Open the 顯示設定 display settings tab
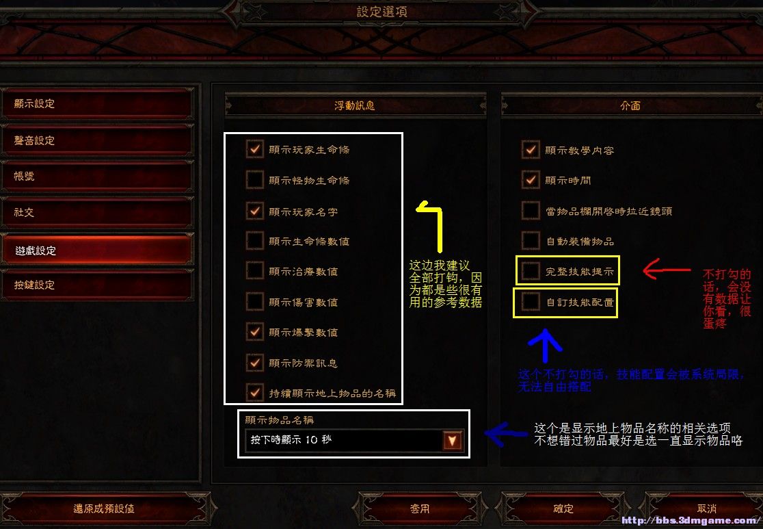This screenshot has width=763, height=529. (97, 103)
